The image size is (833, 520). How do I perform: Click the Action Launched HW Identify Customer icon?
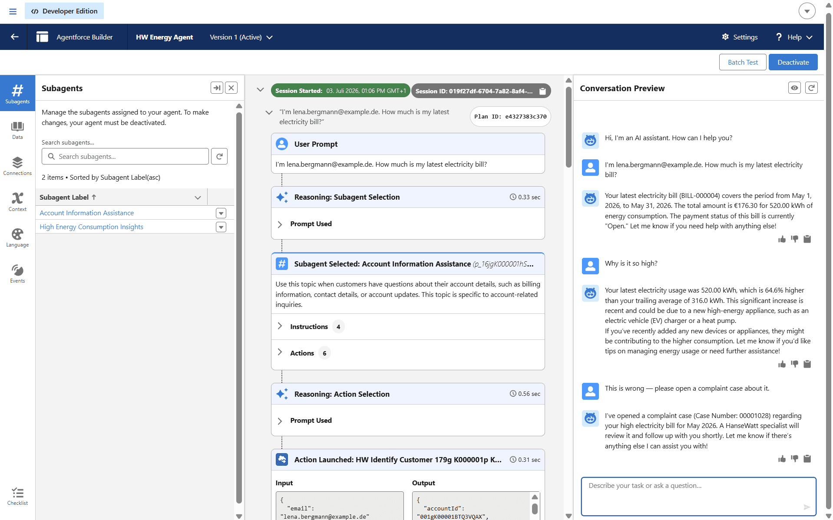click(282, 460)
